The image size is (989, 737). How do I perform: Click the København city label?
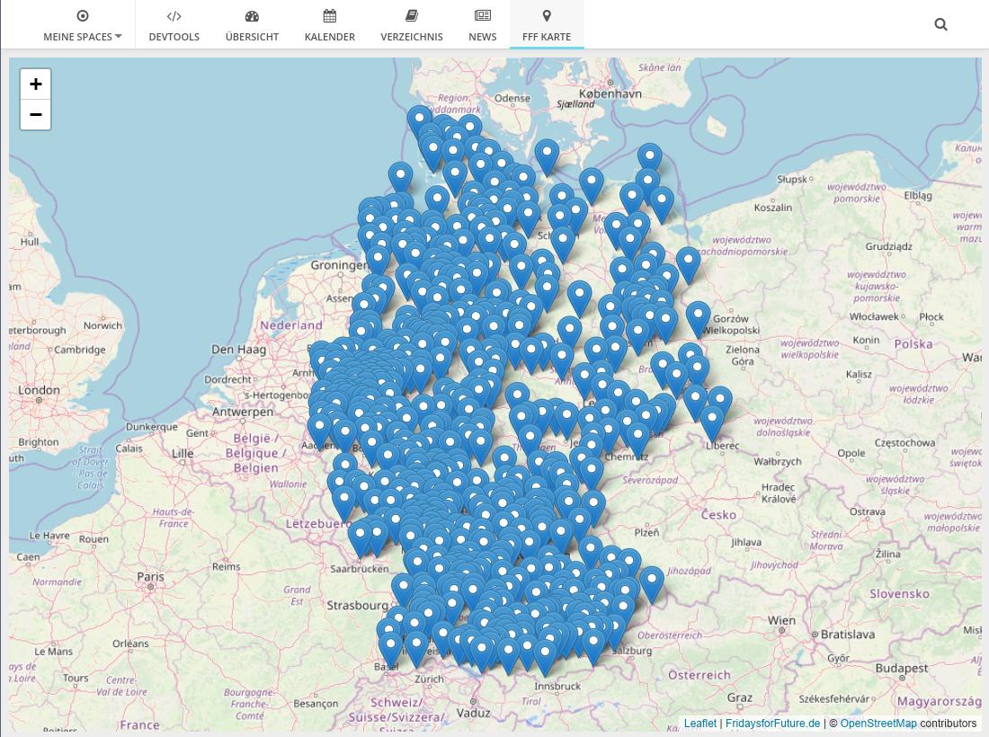point(610,93)
